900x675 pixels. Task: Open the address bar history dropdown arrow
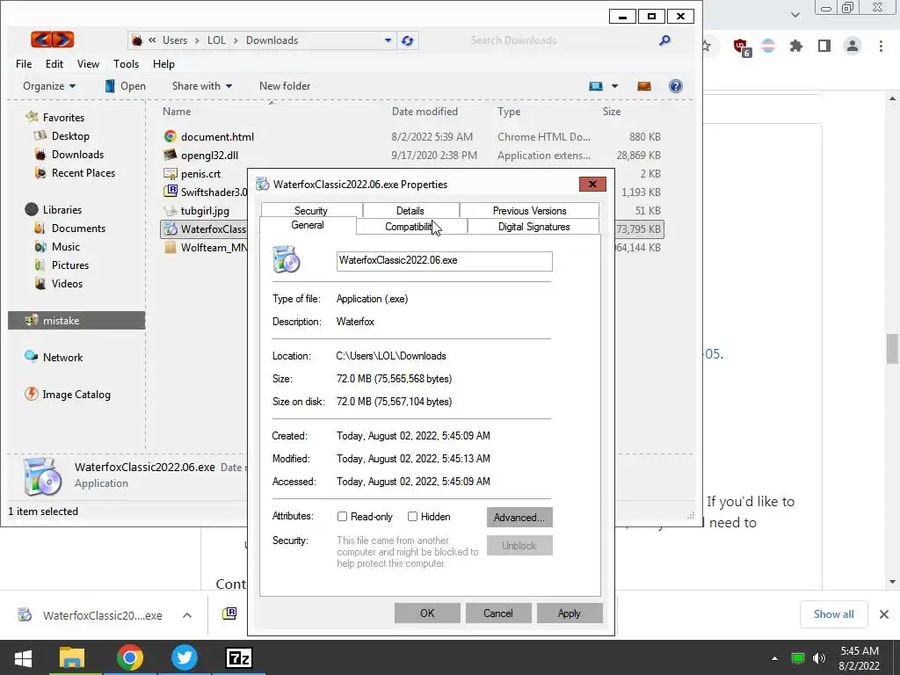(x=388, y=40)
